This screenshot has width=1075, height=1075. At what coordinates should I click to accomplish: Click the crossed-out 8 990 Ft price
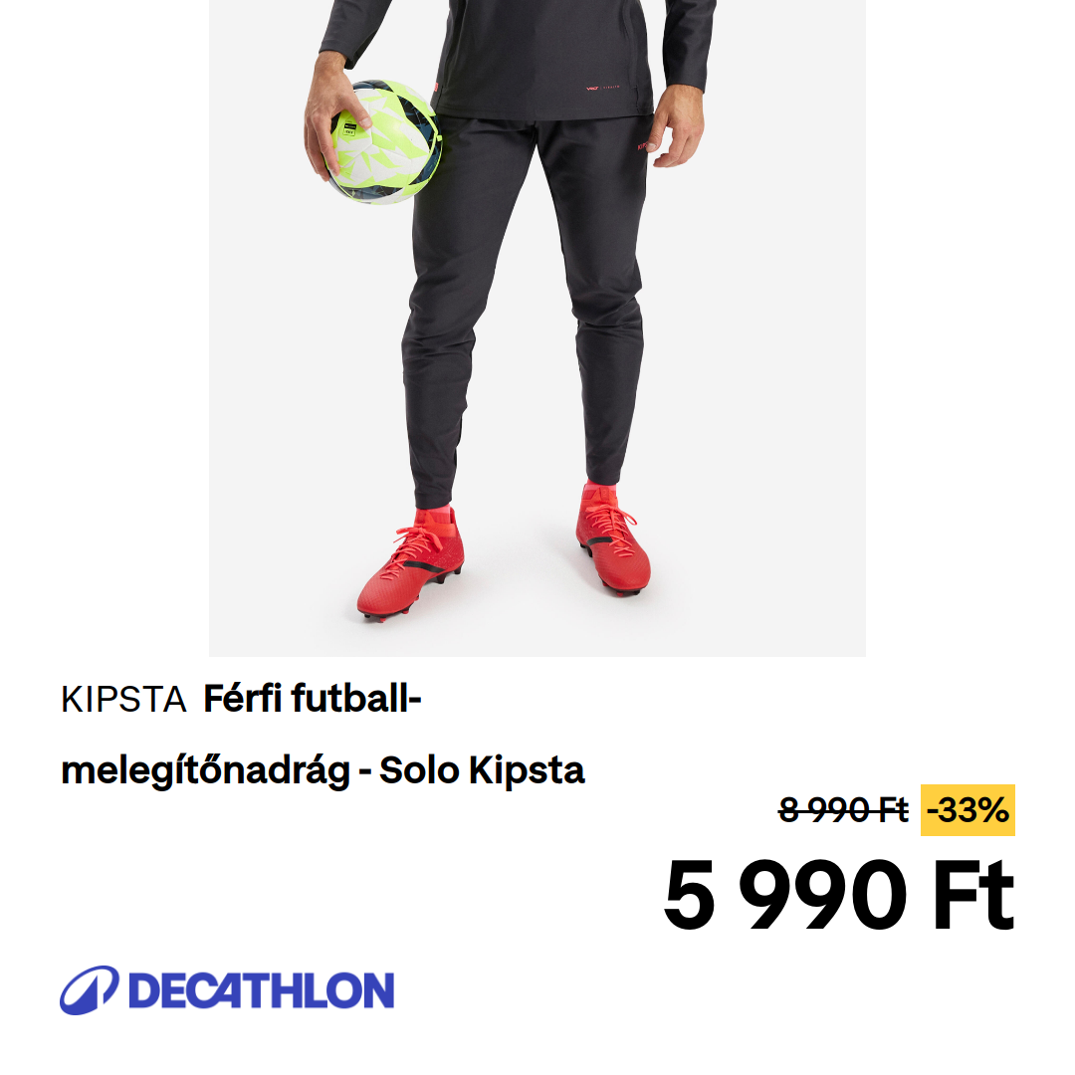point(843,810)
